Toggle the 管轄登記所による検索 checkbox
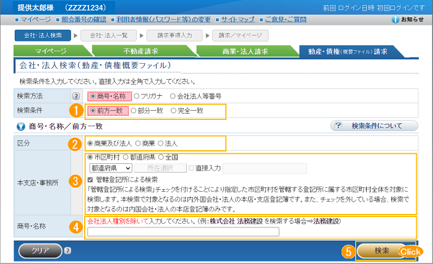The height and width of the screenshot is (264, 433). pyautogui.click(x=91, y=179)
